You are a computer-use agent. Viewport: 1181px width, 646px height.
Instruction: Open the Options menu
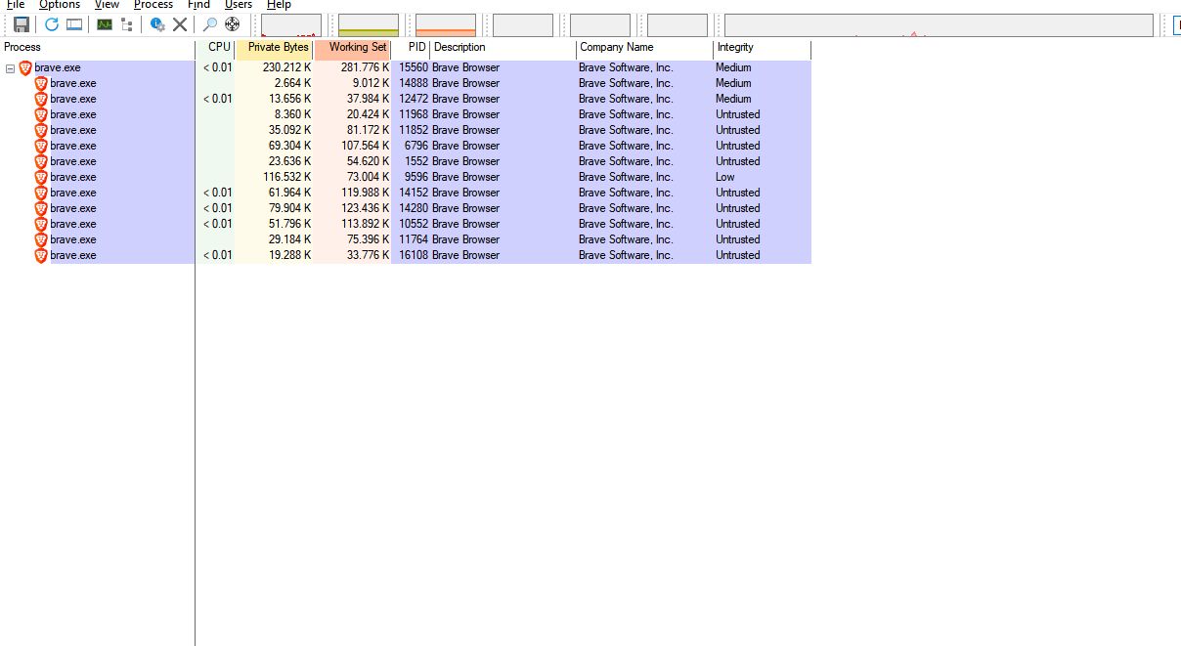(60, 5)
